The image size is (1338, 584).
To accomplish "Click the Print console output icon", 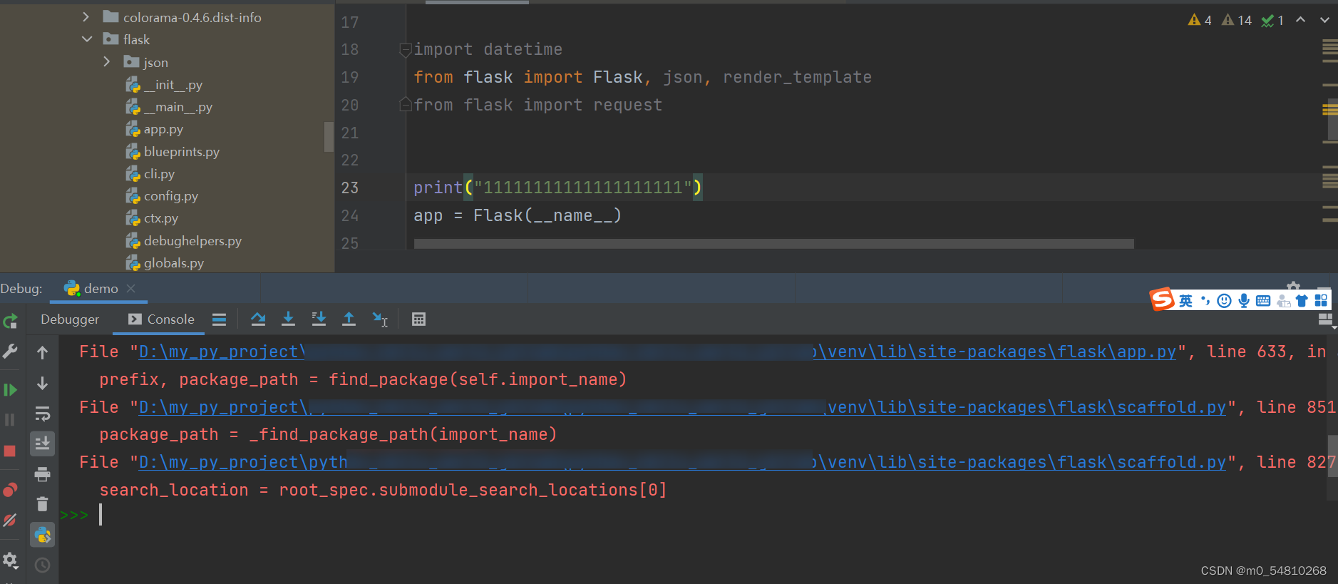I will click(43, 474).
